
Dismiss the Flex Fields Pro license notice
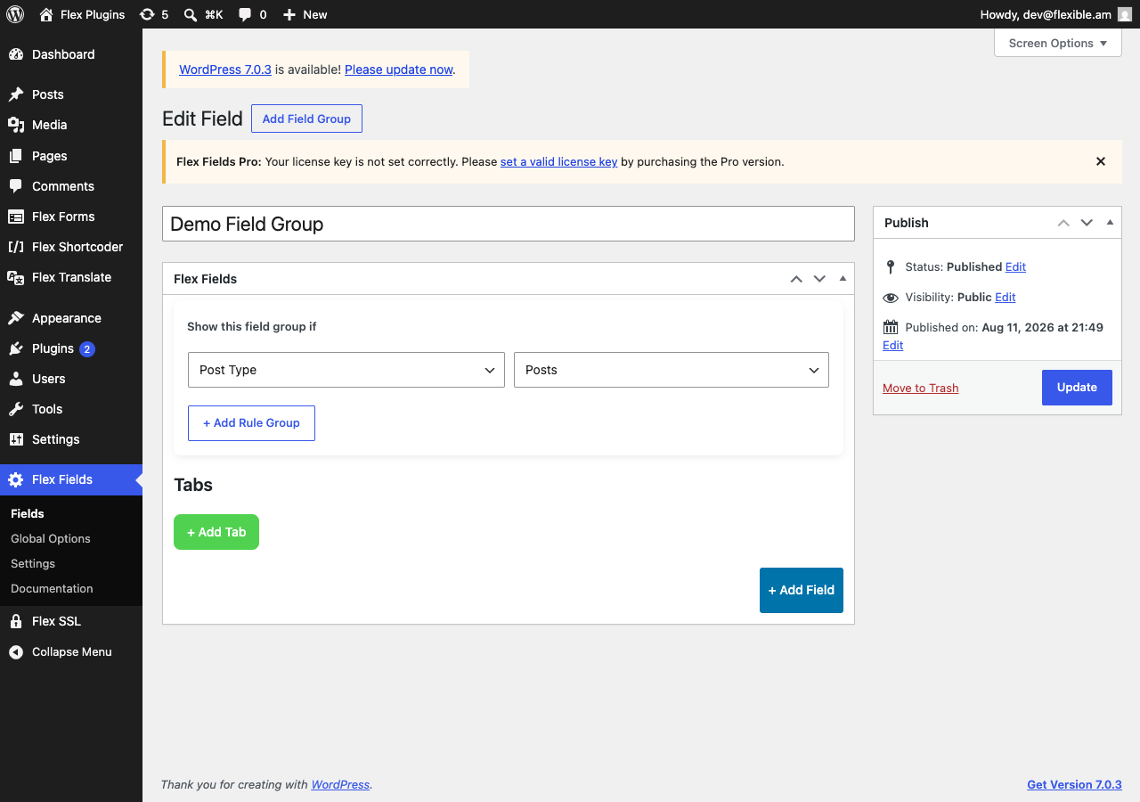click(x=1101, y=161)
